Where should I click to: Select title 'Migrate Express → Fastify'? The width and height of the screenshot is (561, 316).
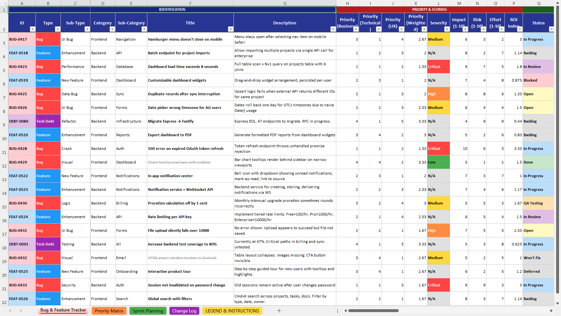click(190, 121)
